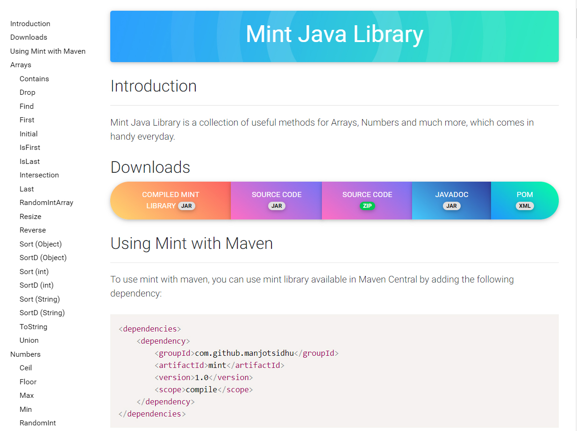577x431 pixels.
Task: Download Compiled Mint Library JAR
Action: (x=171, y=200)
